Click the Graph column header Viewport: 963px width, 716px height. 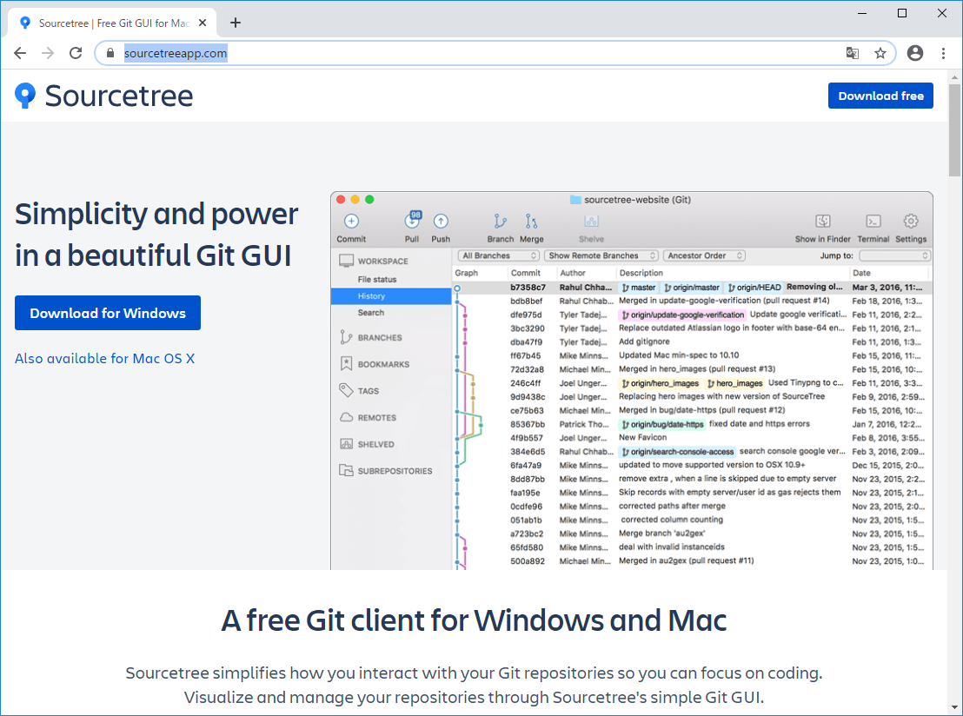click(466, 273)
